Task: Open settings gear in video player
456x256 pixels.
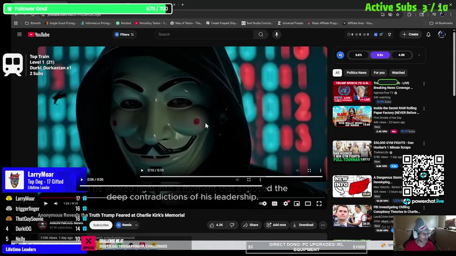Action: (286, 204)
